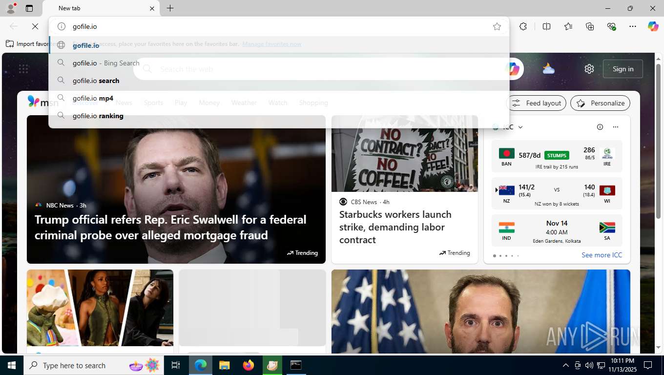The height and width of the screenshot is (375, 664).
Task: Show hidden system tray icons
Action: point(566,365)
